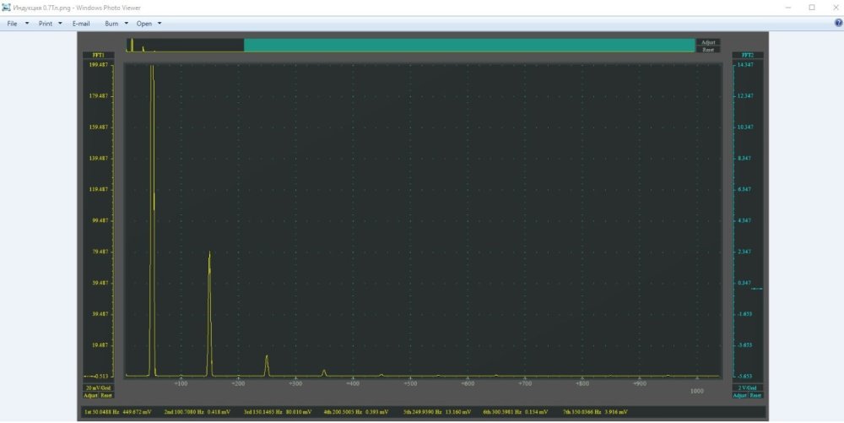844x423 pixels.
Task: Select the FFT1 channel label
Action: tap(98, 56)
